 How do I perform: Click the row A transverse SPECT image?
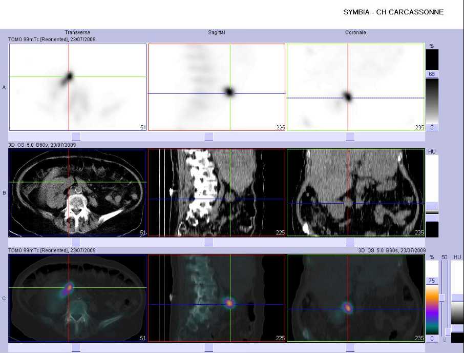(77, 87)
